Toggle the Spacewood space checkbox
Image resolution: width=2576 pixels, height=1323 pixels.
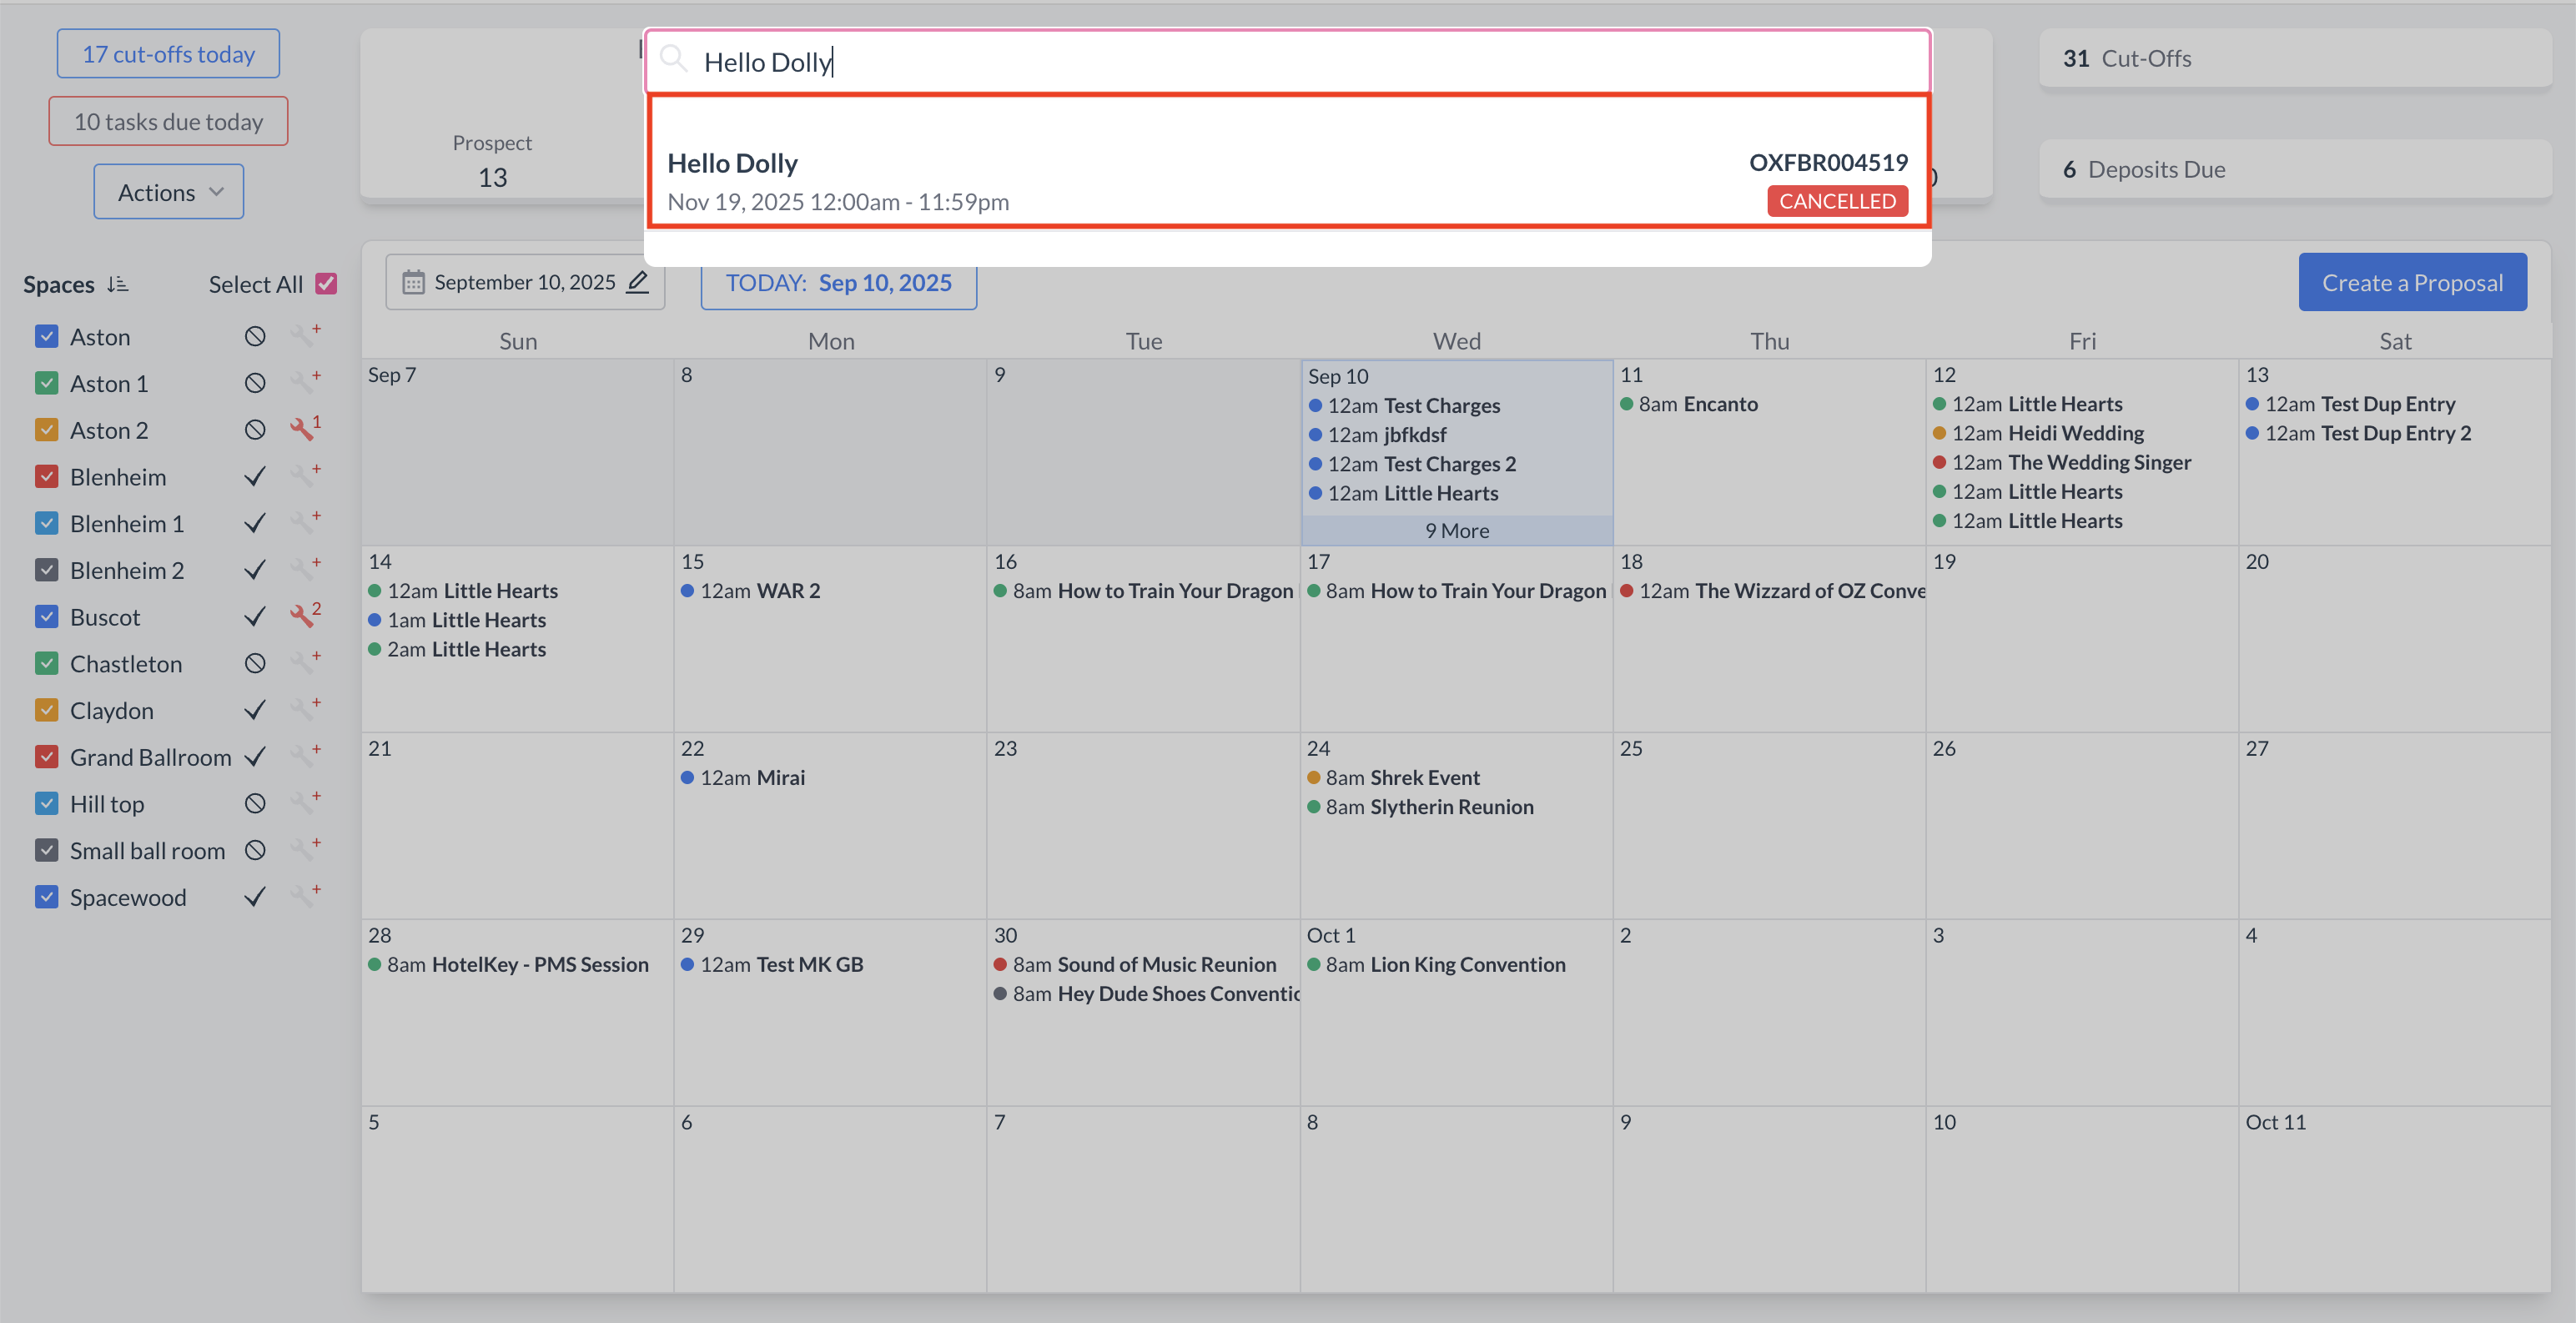(46, 897)
